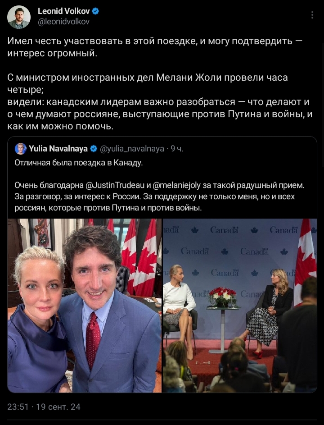Image resolution: width=324 pixels, height=425 pixels.
Task: Open the Yulia Navalnaya display name
Action: coord(58,149)
